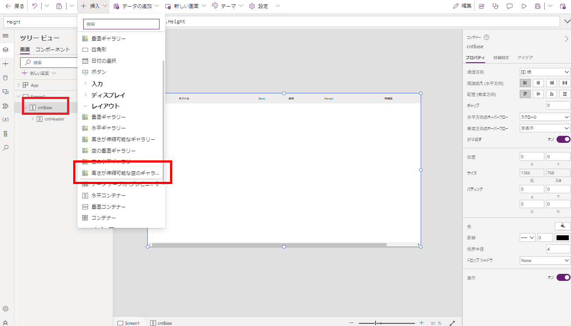This screenshot has width=571, height=326.
Task: Expand the cntHeader tree node
Action: 32,119
